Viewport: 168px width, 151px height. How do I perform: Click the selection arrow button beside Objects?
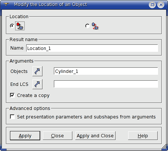(x=37, y=71)
